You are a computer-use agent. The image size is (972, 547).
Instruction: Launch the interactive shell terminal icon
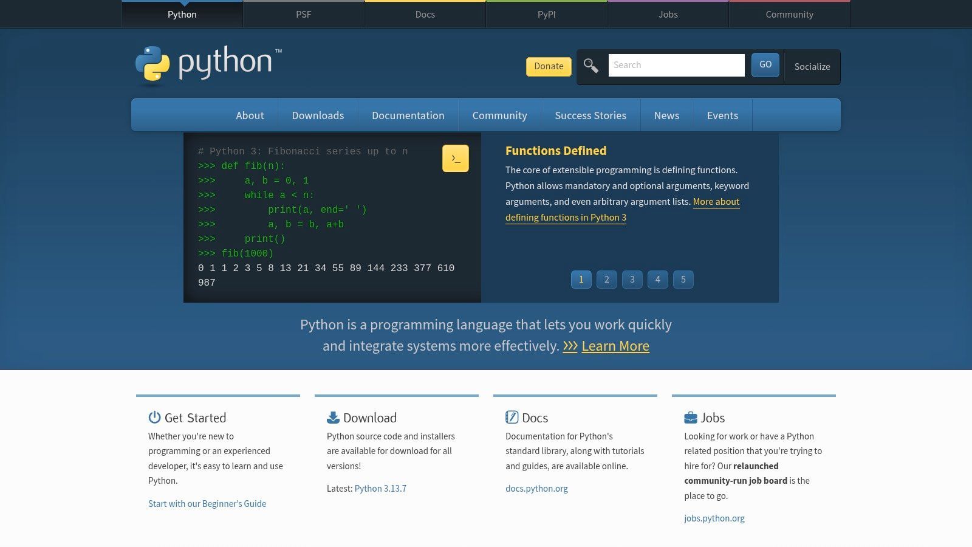456,159
